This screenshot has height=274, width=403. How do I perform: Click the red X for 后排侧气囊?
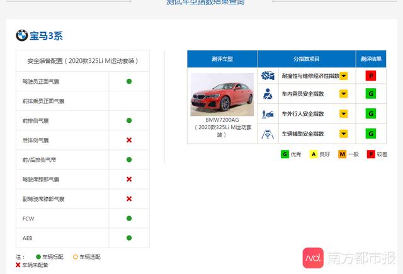(129, 140)
